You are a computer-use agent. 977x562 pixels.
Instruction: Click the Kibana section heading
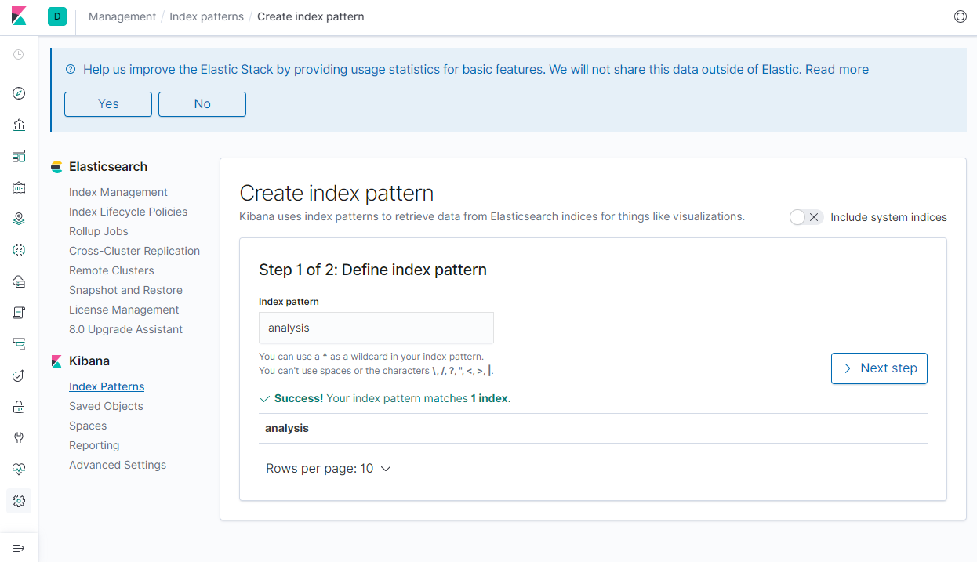(x=89, y=361)
